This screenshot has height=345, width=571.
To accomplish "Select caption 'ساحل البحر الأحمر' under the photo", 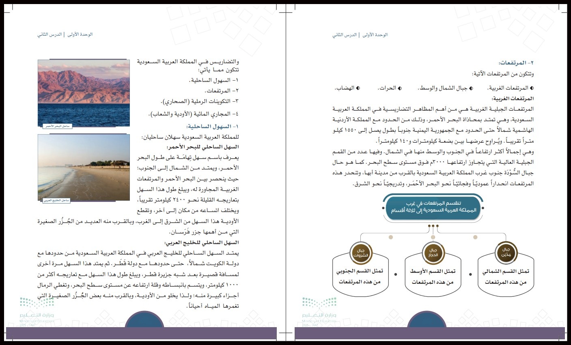I will point(57,126).
